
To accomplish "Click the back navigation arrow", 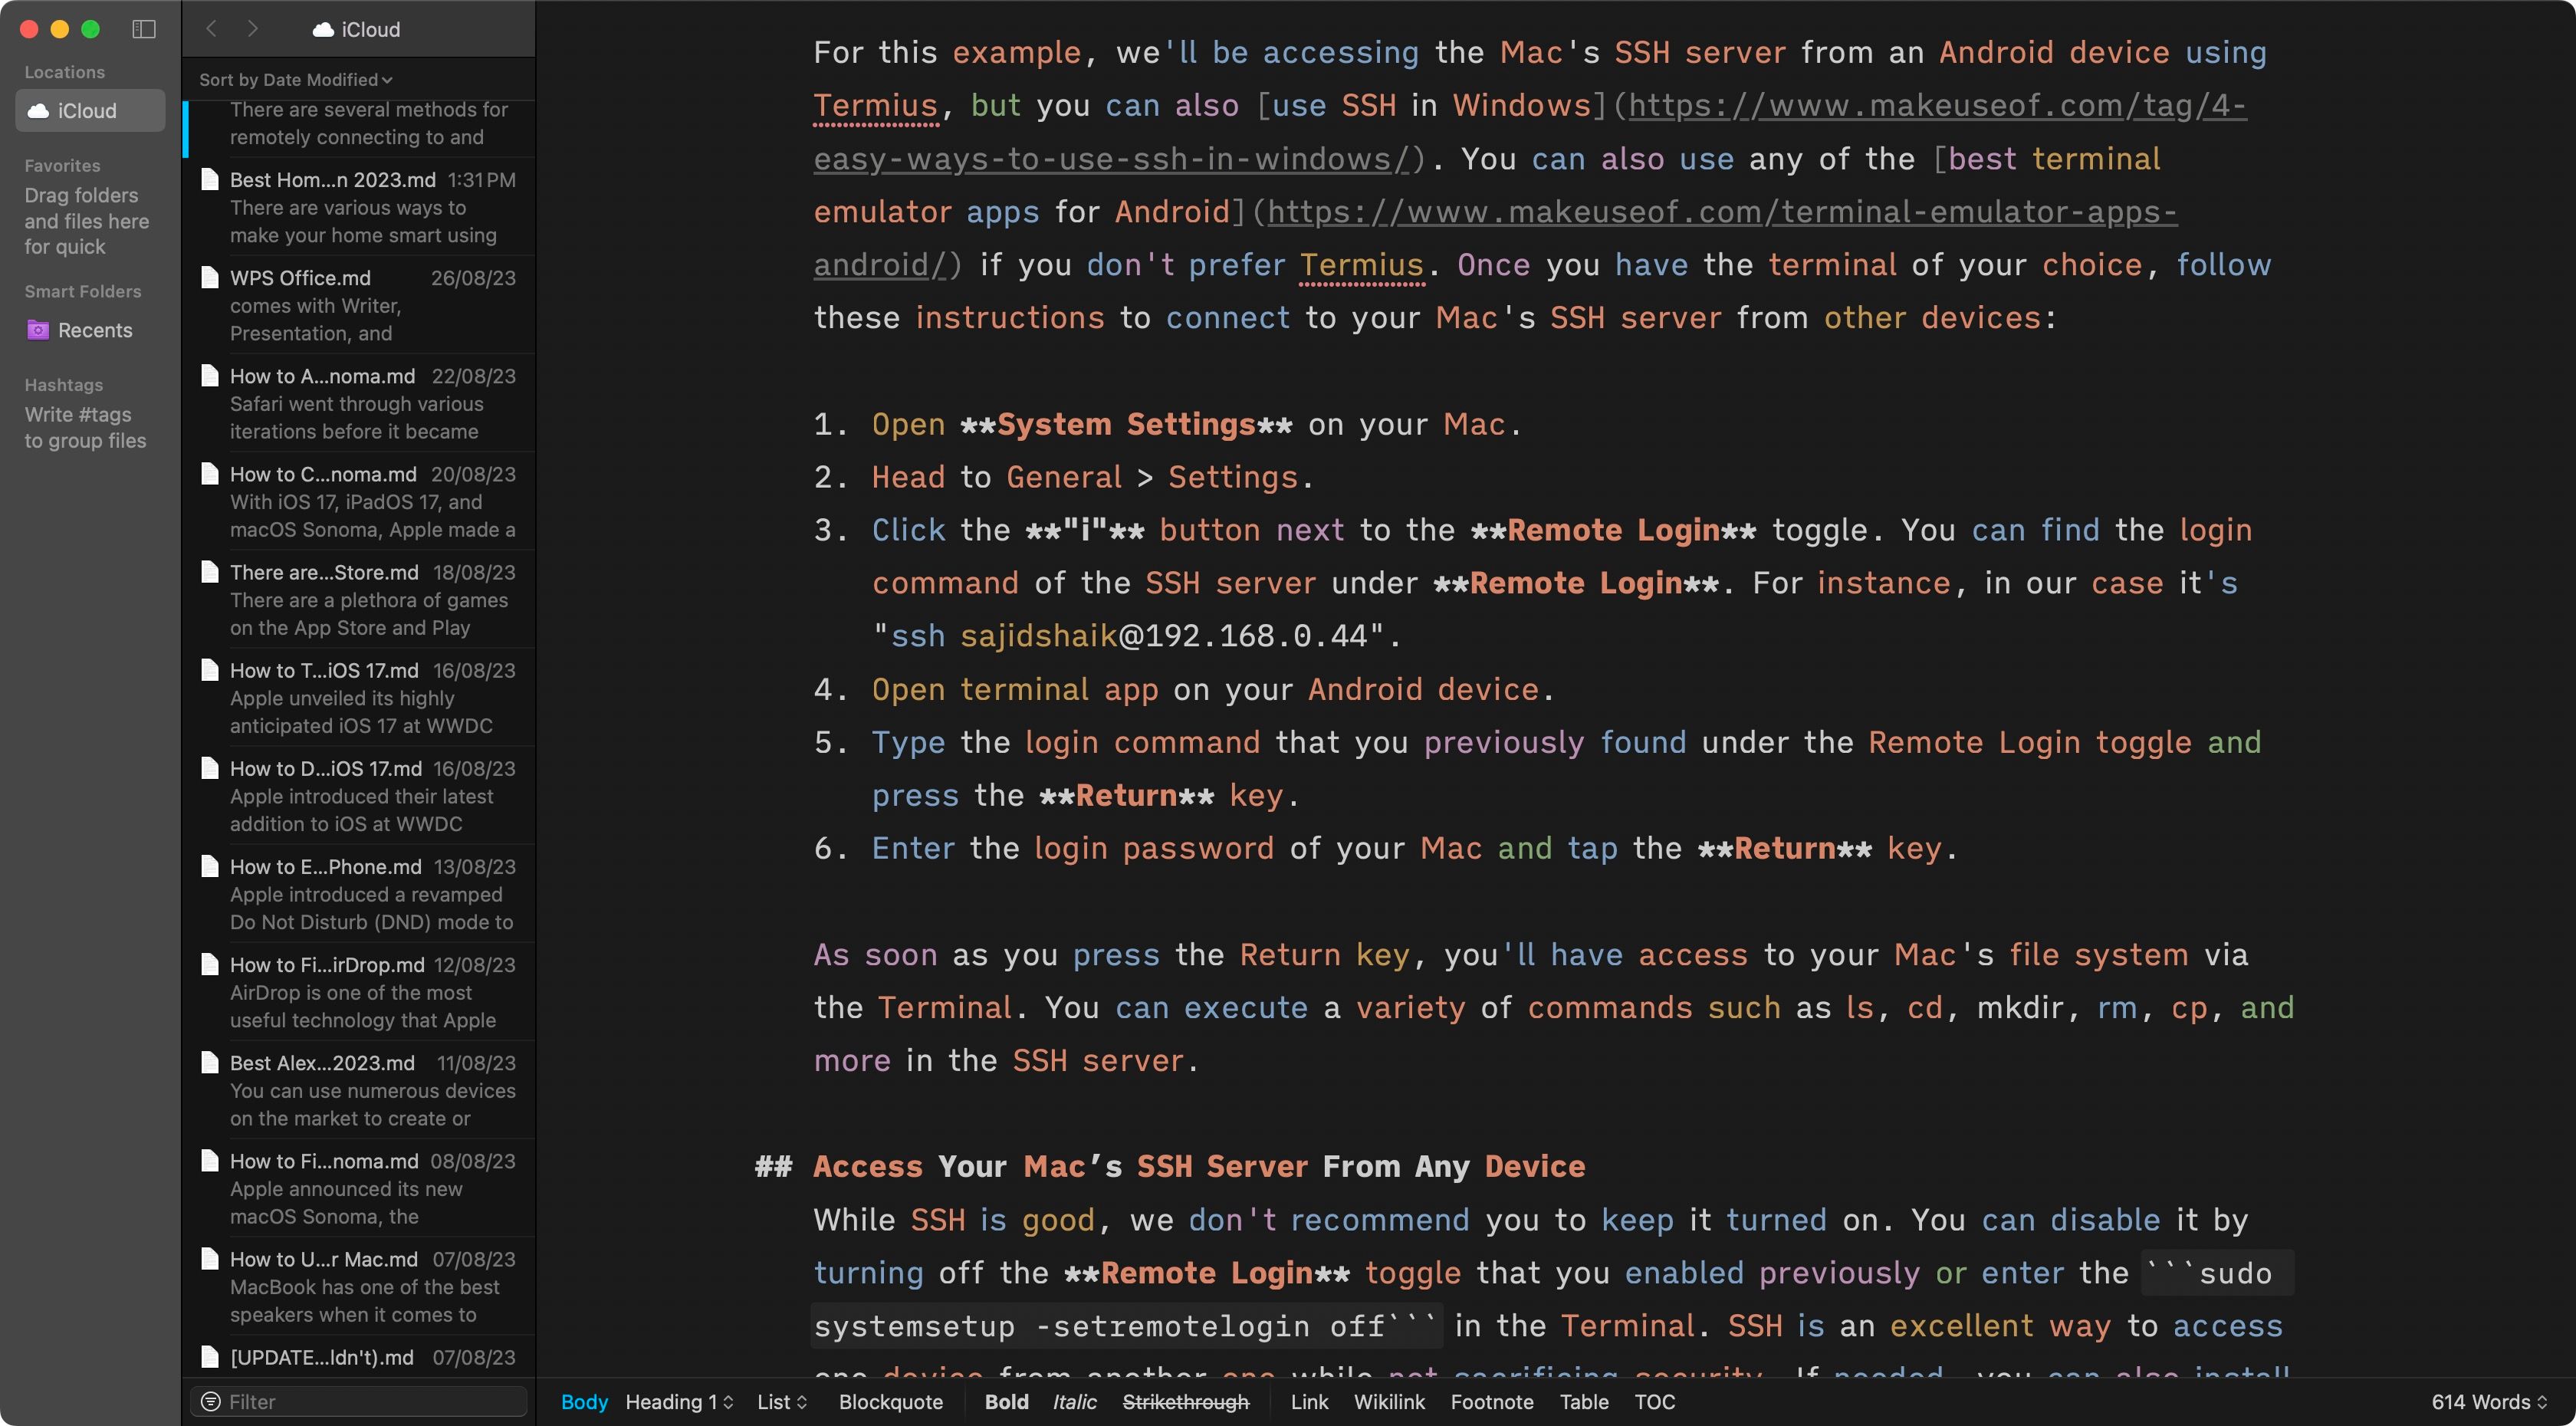I will 211,29.
